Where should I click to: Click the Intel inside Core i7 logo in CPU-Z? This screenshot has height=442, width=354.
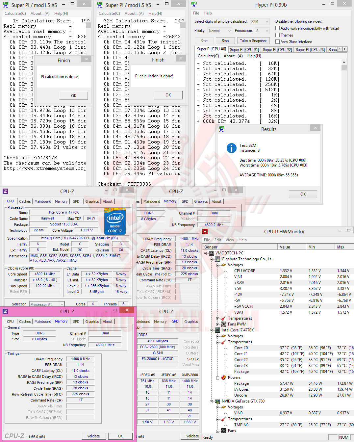[115, 221]
